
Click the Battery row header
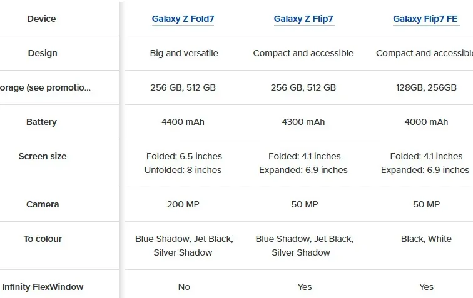point(41,122)
